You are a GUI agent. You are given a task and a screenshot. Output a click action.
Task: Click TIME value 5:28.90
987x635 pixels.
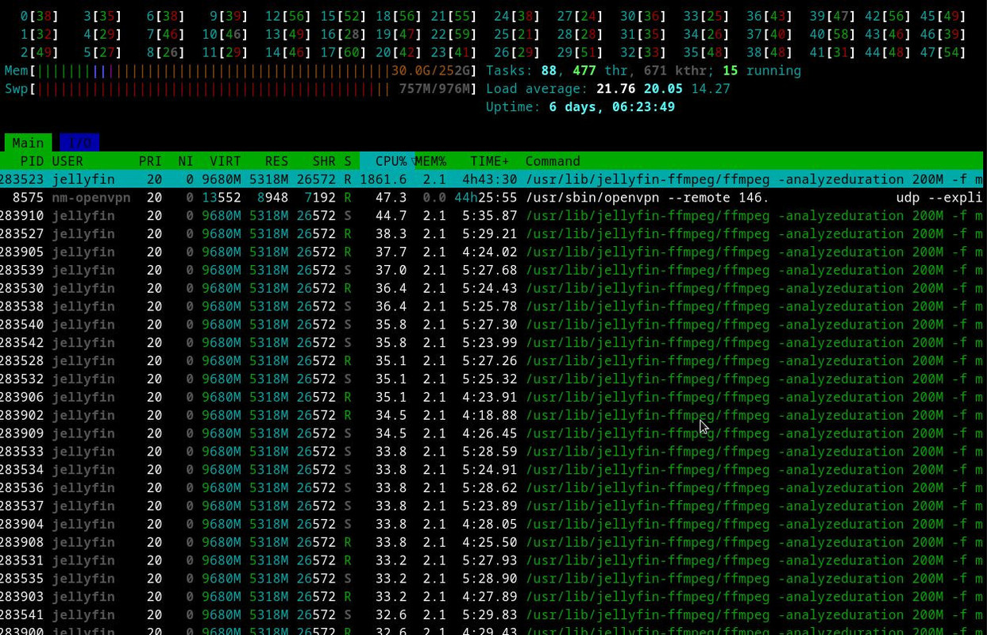490,579
